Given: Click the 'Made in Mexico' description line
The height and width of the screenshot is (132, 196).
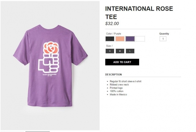Looking at the screenshot, I should [x=118, y=95].
